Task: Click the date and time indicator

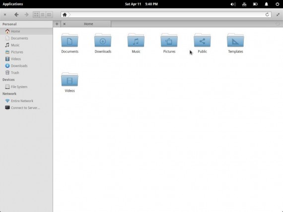Action: pos(141,4)
